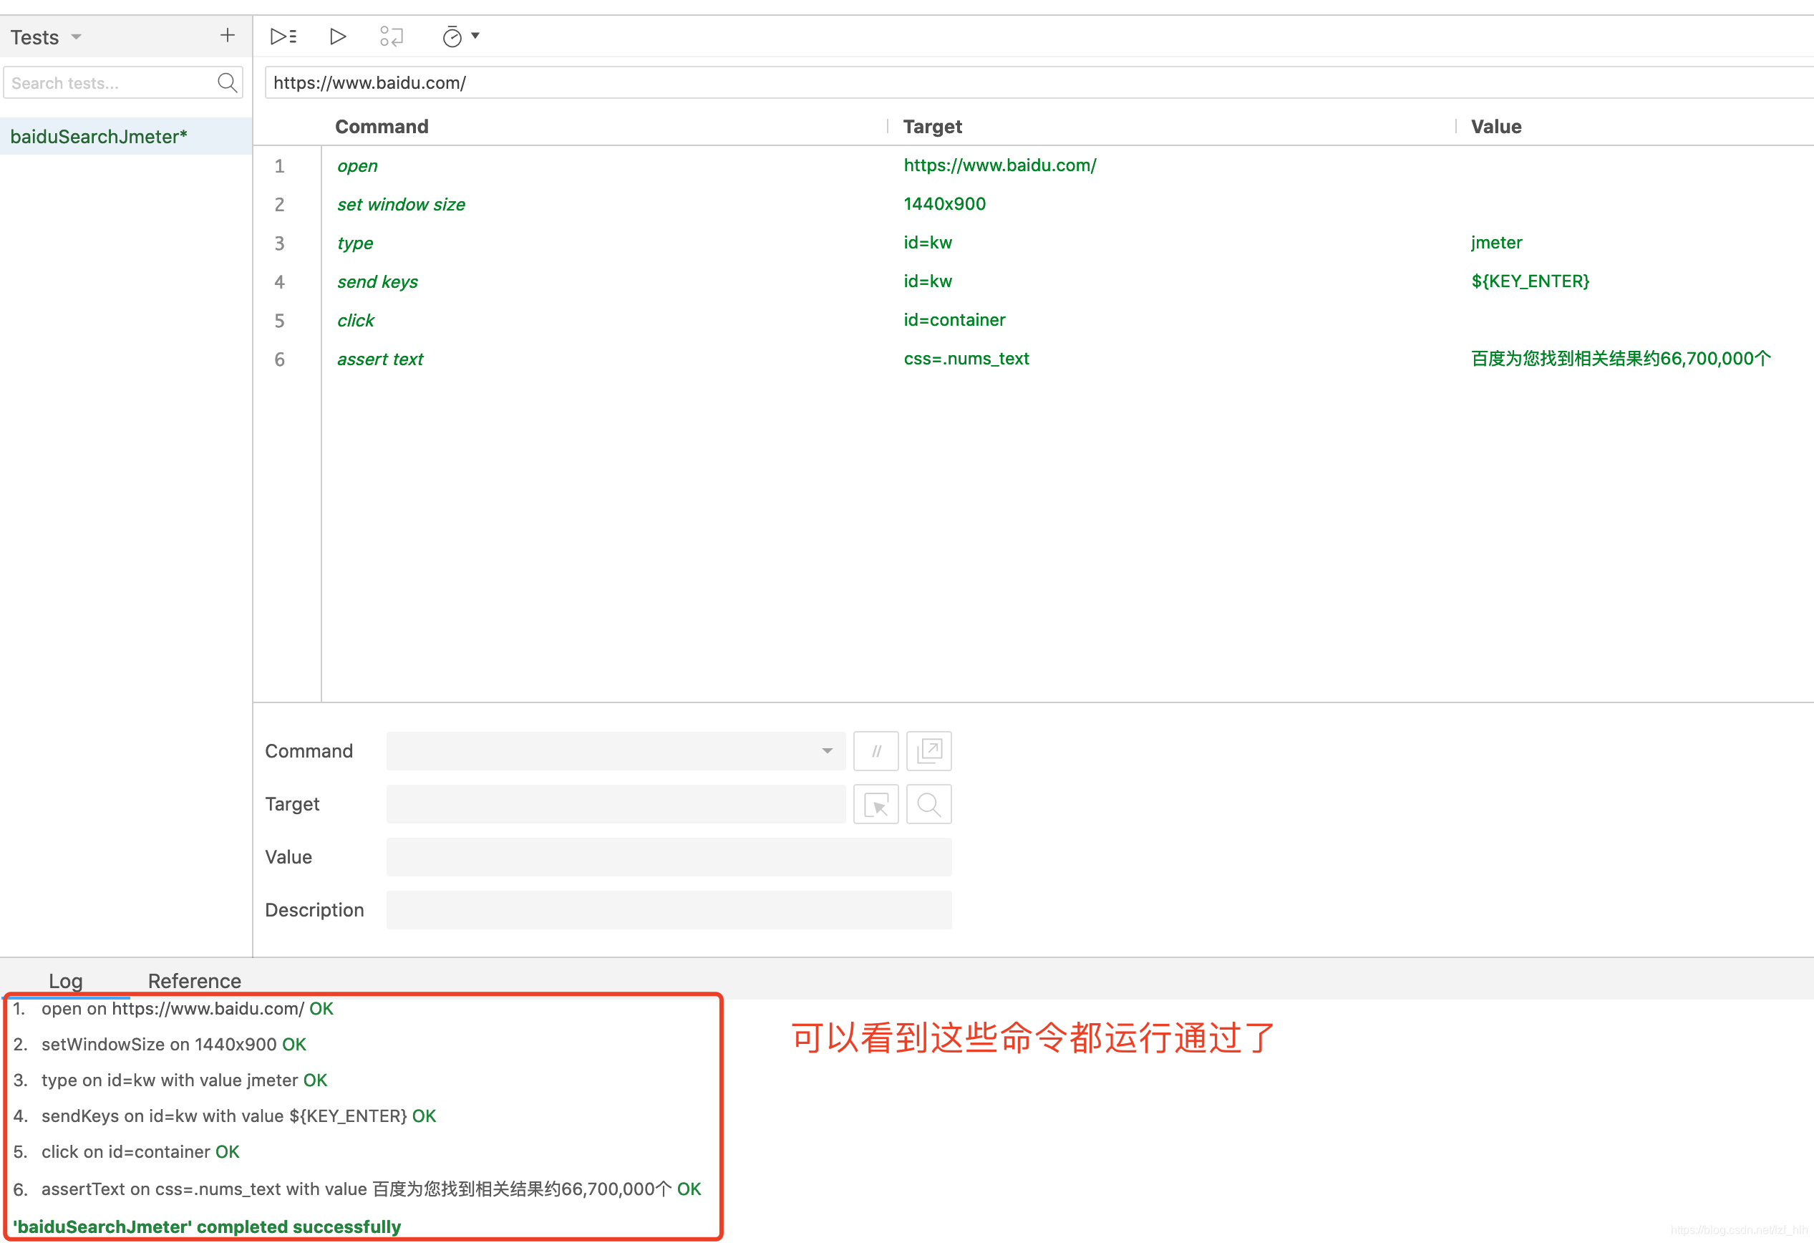Screen dimensions: 1814x1243
Task: Click the step over command icon
Action: click(391, 36)
